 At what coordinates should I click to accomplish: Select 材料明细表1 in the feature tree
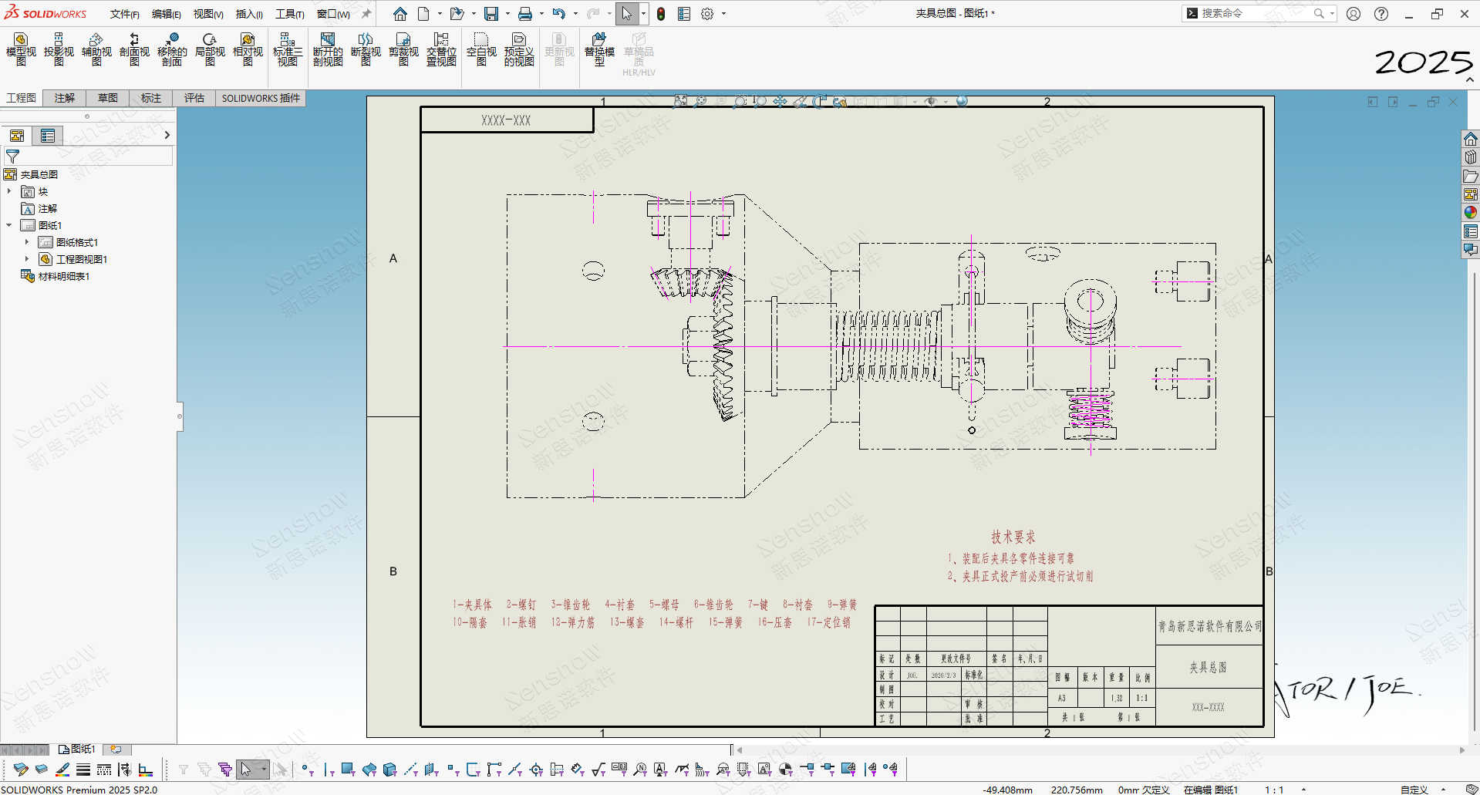[x=64, y=276]
